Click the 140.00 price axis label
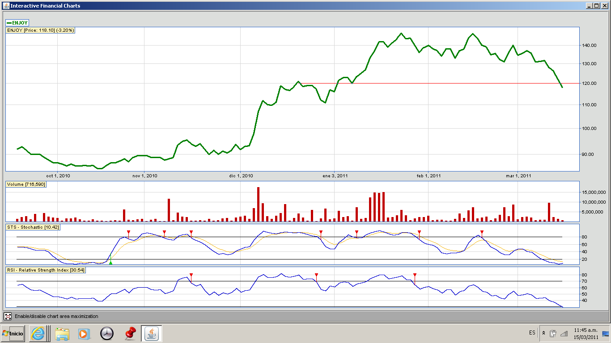This screenshot has height=343, width=611. [x=590, y=45]
